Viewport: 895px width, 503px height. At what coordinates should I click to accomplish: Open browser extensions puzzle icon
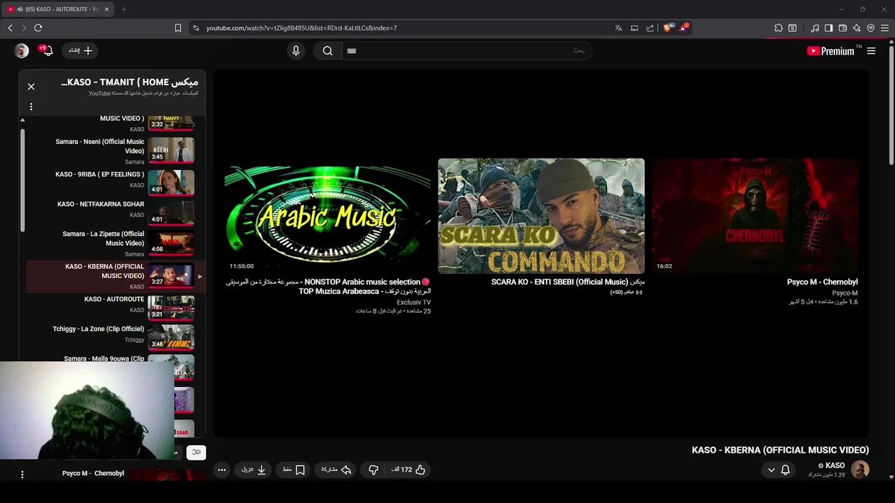click(778, 28)
